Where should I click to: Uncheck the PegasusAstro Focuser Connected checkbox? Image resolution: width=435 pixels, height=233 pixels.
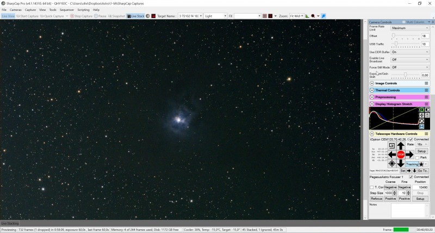tap(411, 177)
